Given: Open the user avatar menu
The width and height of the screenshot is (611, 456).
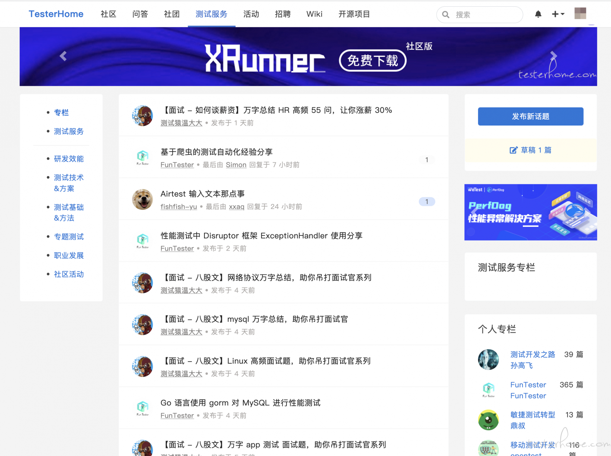Looking at the screenshot, I should [580, 13].
